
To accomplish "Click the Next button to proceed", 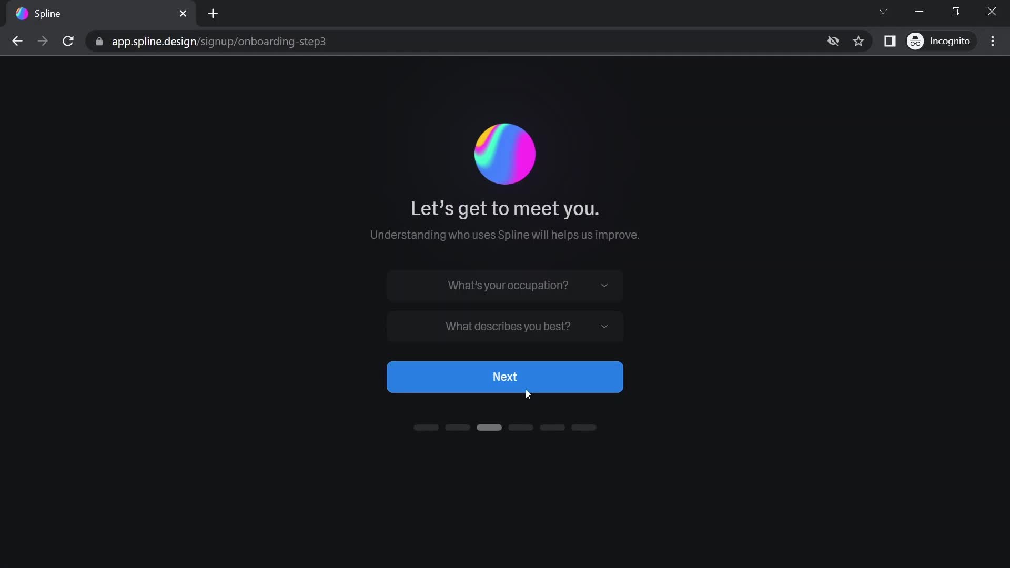I will point(504,377).
